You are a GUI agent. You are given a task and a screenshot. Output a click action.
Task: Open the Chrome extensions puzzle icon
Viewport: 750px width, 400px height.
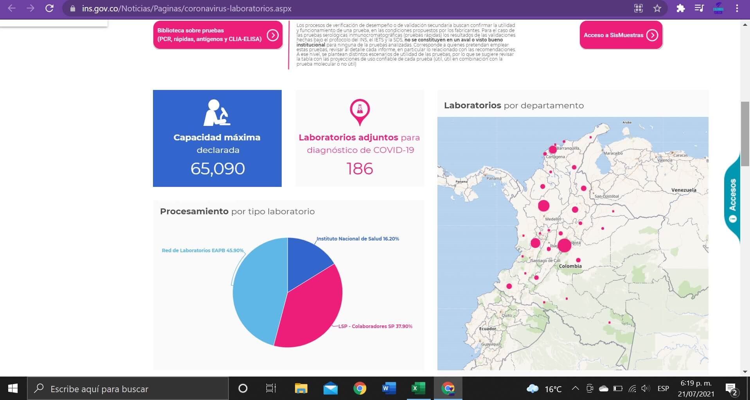coord(681,8)
